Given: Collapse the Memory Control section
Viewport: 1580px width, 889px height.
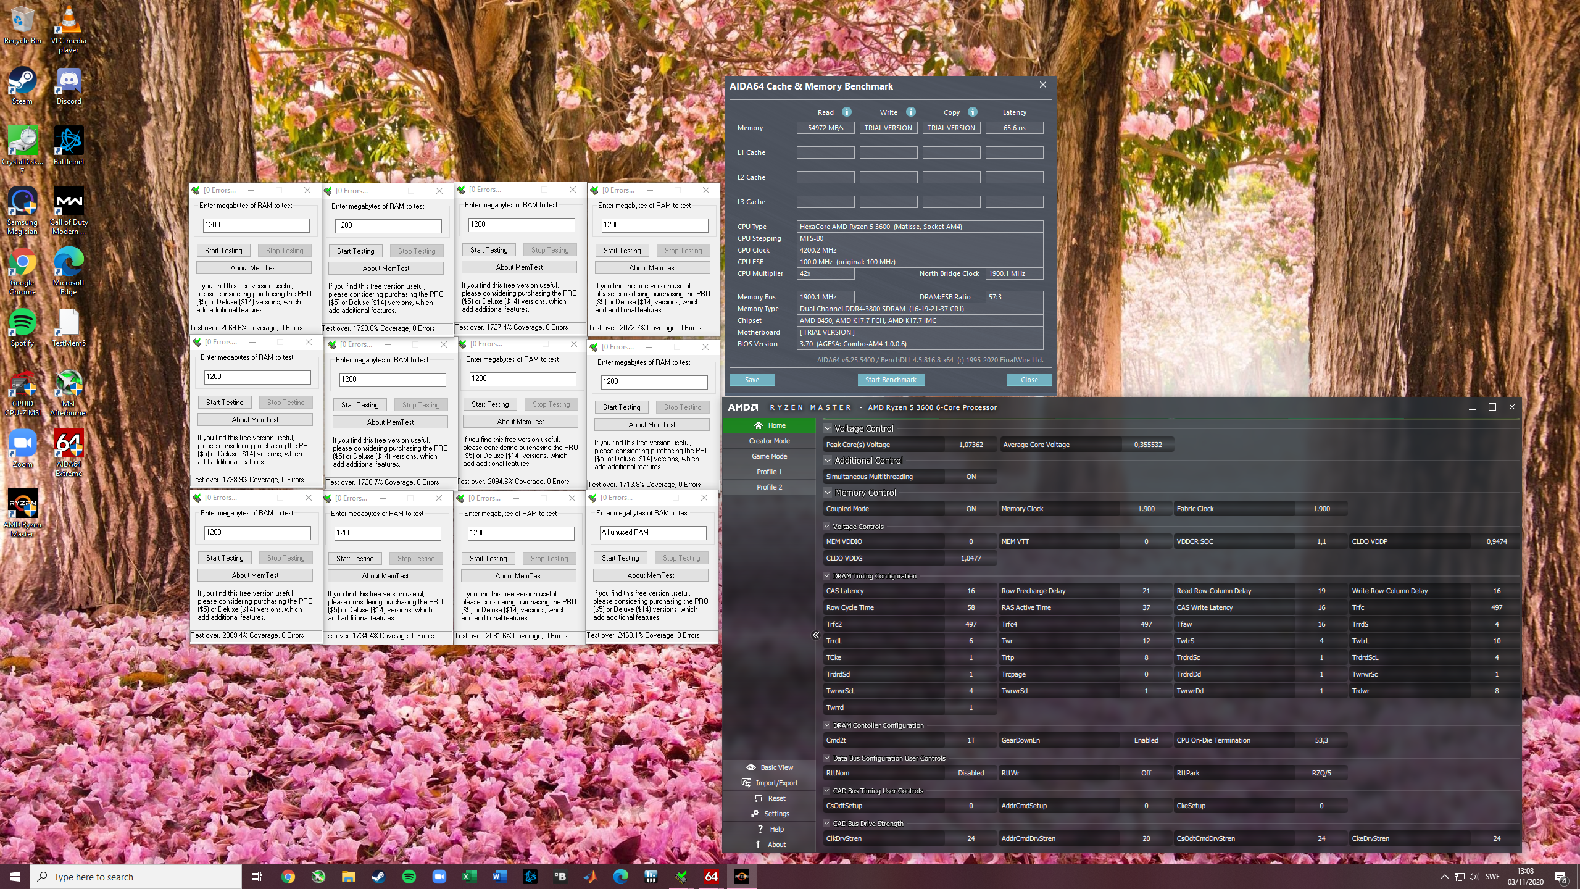Looking at the screenshot, I should tap(828, 492).
